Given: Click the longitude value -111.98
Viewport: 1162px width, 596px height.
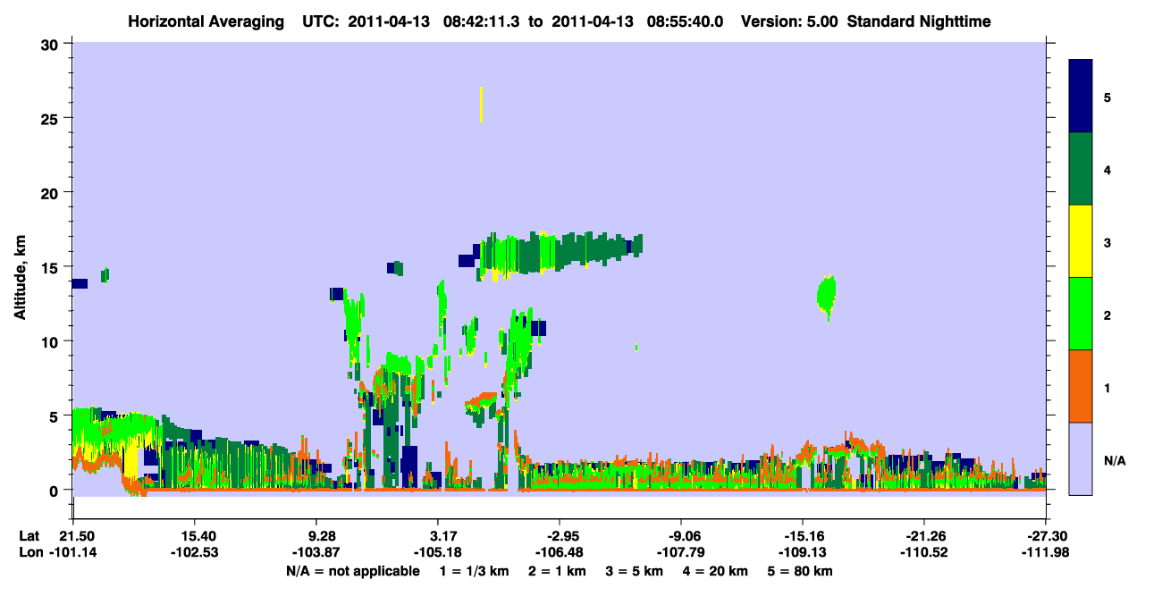Looking at the screenshot, I should pos(1046,552).
